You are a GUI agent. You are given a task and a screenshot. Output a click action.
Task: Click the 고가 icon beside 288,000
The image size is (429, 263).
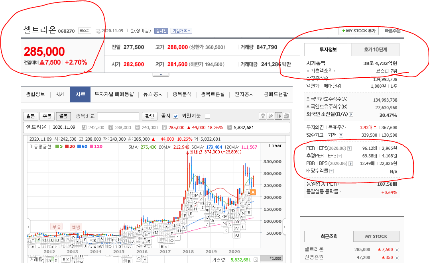111,128
